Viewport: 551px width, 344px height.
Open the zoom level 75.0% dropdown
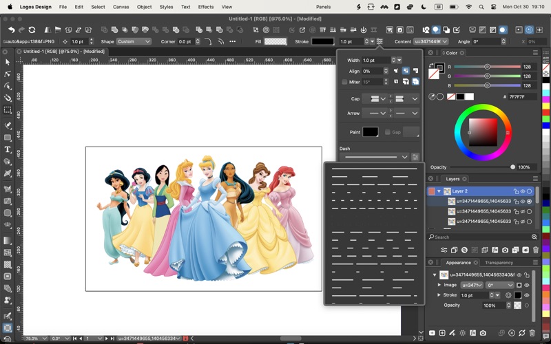[36, 338]
